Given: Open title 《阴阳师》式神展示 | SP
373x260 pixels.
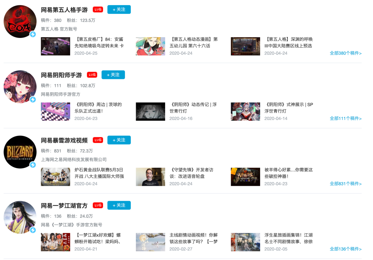Looking at the screenshot, I should pyautogui.click(x=289, y=108).
